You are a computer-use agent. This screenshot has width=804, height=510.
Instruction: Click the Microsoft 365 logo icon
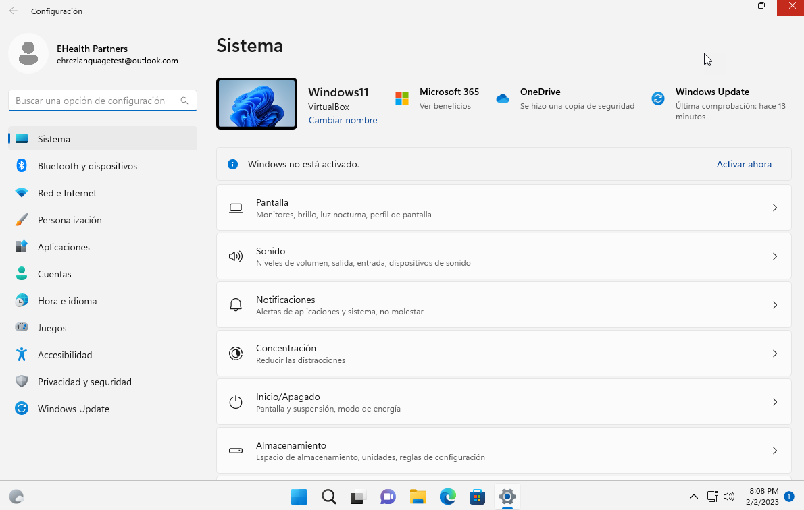[402, 98]
